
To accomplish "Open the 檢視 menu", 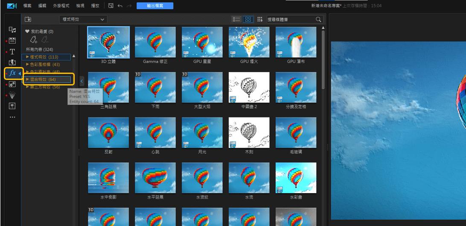I will tap(80, 6).
